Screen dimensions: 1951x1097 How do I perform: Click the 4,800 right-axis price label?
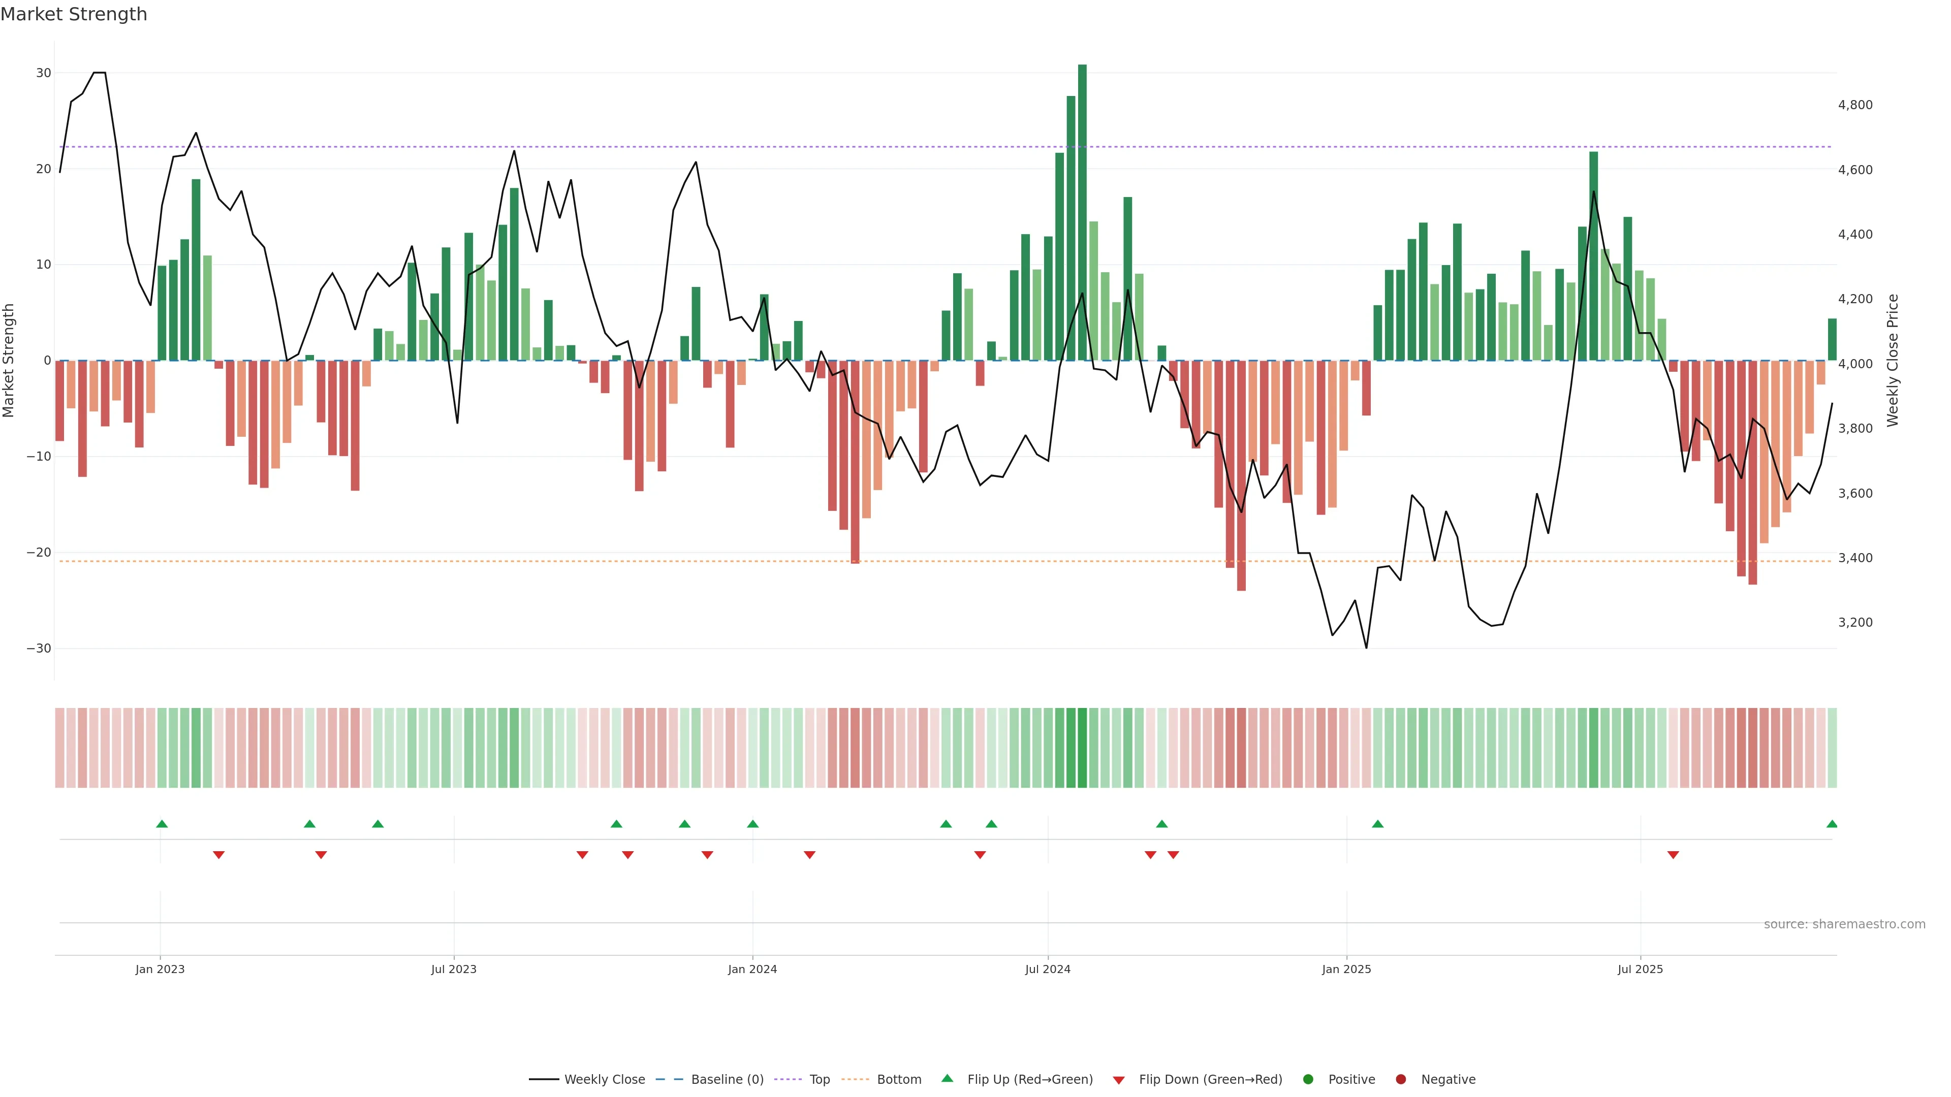pos(1855,105)
